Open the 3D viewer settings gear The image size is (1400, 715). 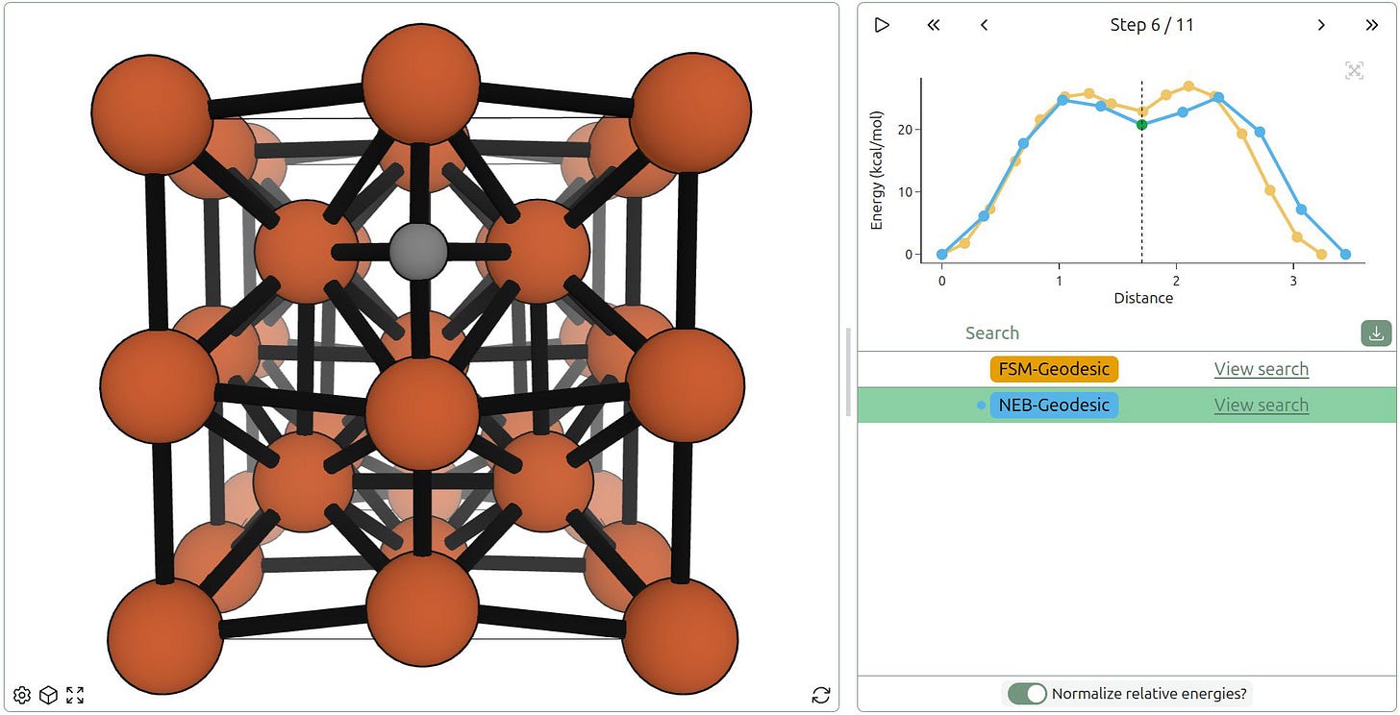click(x=21, y=695)
